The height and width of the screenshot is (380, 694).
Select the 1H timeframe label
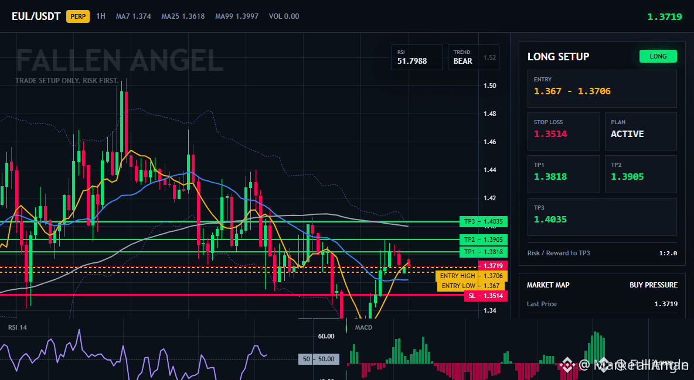pos(101,16)
